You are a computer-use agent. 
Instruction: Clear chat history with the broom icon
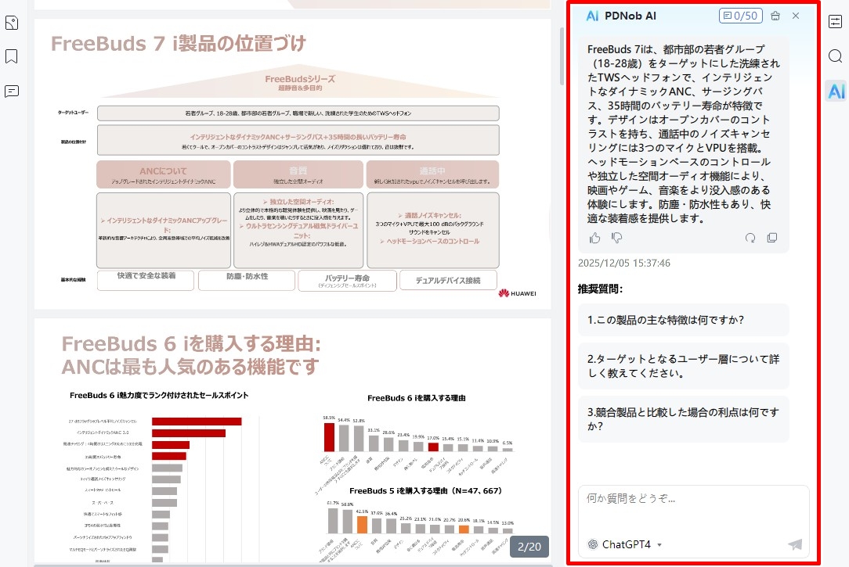point(775,16)
